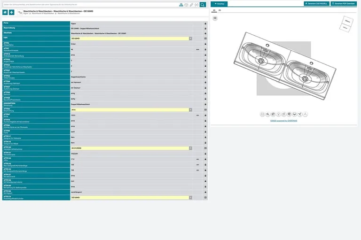Go to home via house icon
Screen dimensions: 361x240
point(5,12)
